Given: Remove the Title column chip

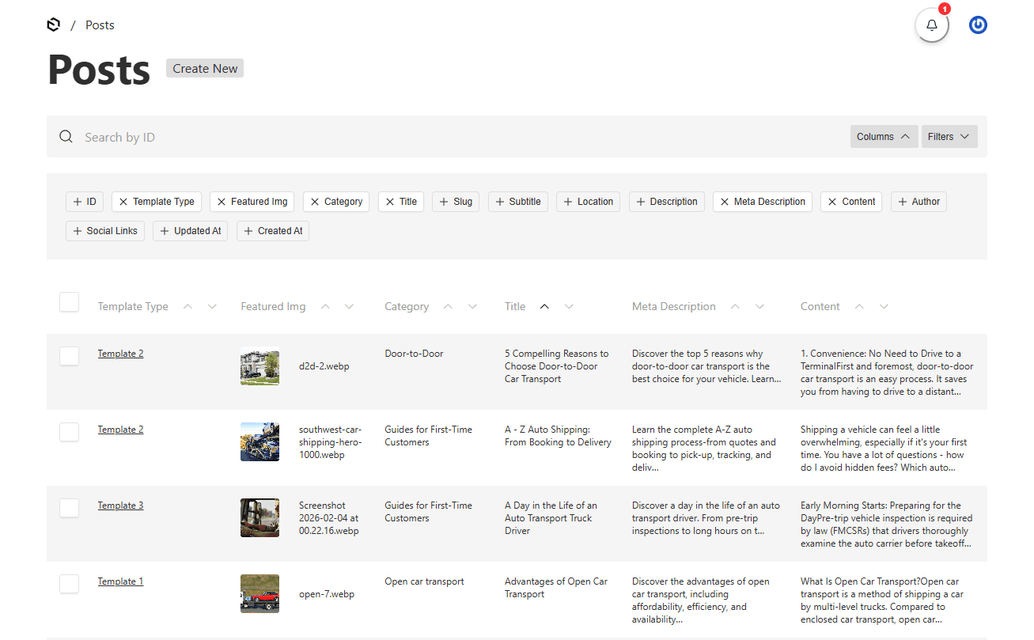Looking at the screenshot, I should [401, 202].
